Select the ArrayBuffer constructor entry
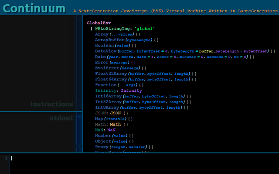 (108, 40)
